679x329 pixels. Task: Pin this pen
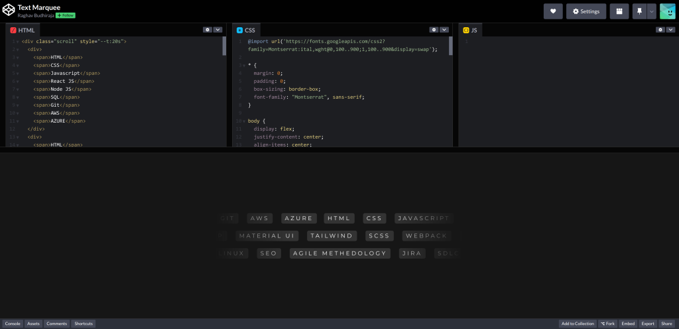point(640,11)
